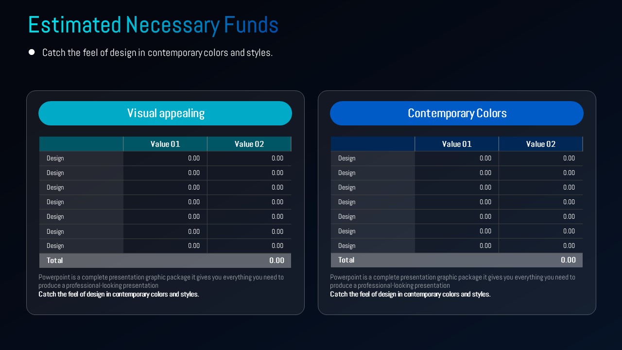Select "Value 02" header in the teal table

(249, 144)
